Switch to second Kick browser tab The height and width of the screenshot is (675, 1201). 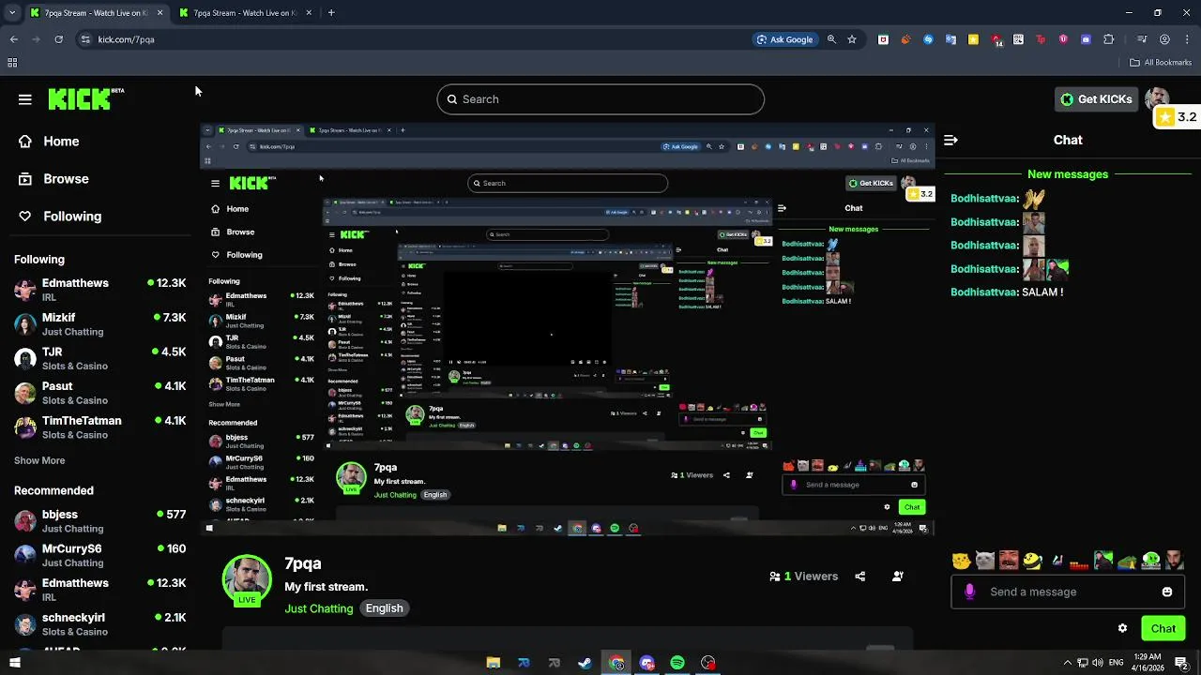tap(246, 13)
